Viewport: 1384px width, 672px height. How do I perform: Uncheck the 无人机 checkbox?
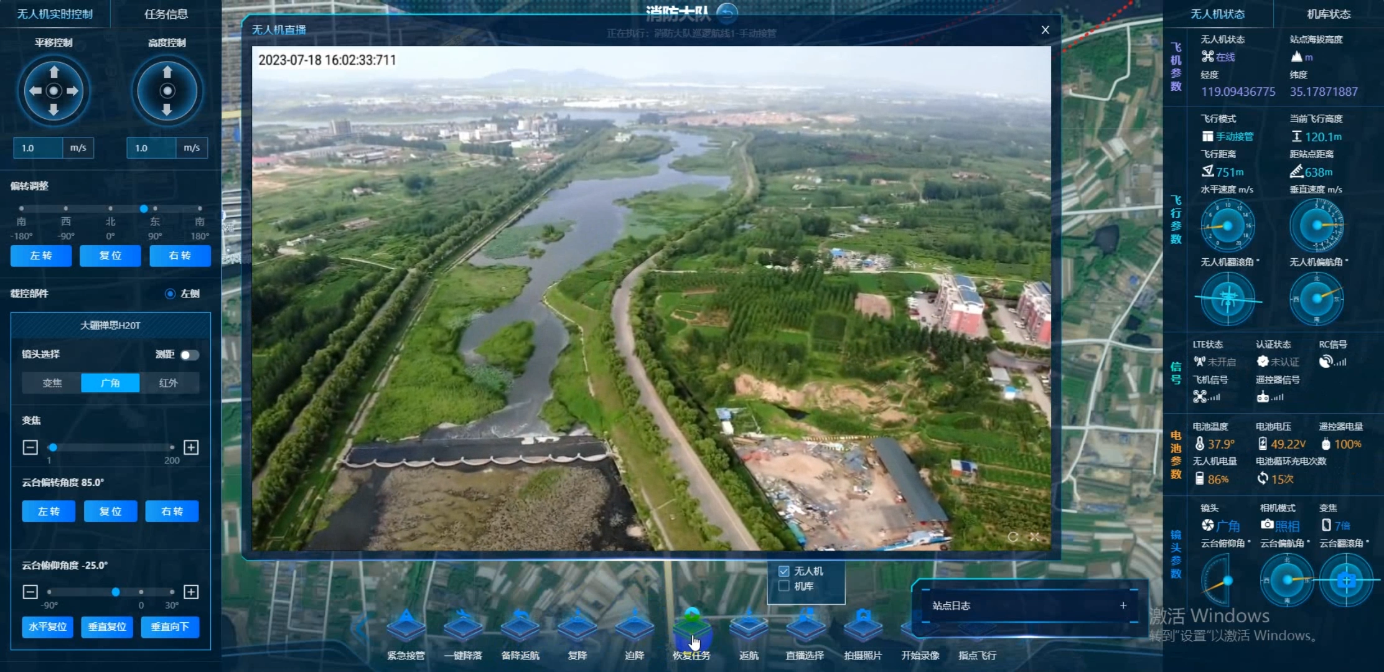tap(784, 571)
